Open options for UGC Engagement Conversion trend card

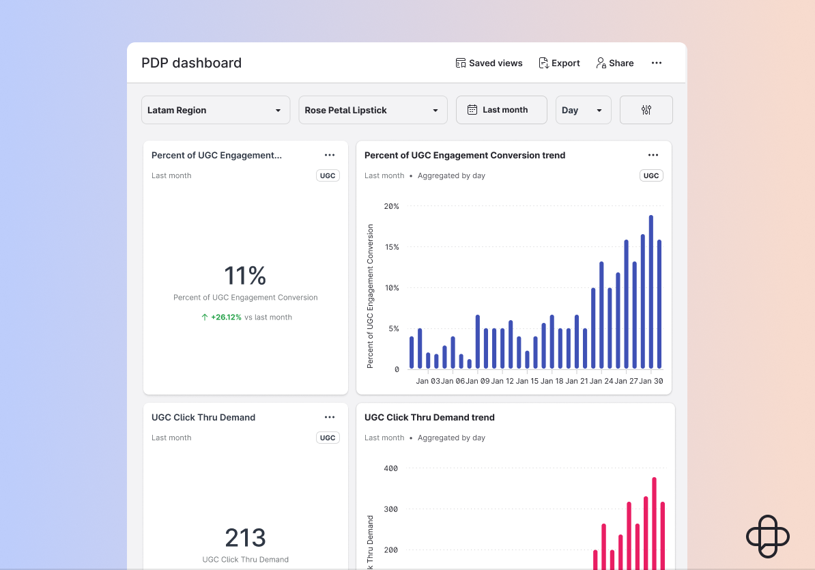(x=653, y=155)
